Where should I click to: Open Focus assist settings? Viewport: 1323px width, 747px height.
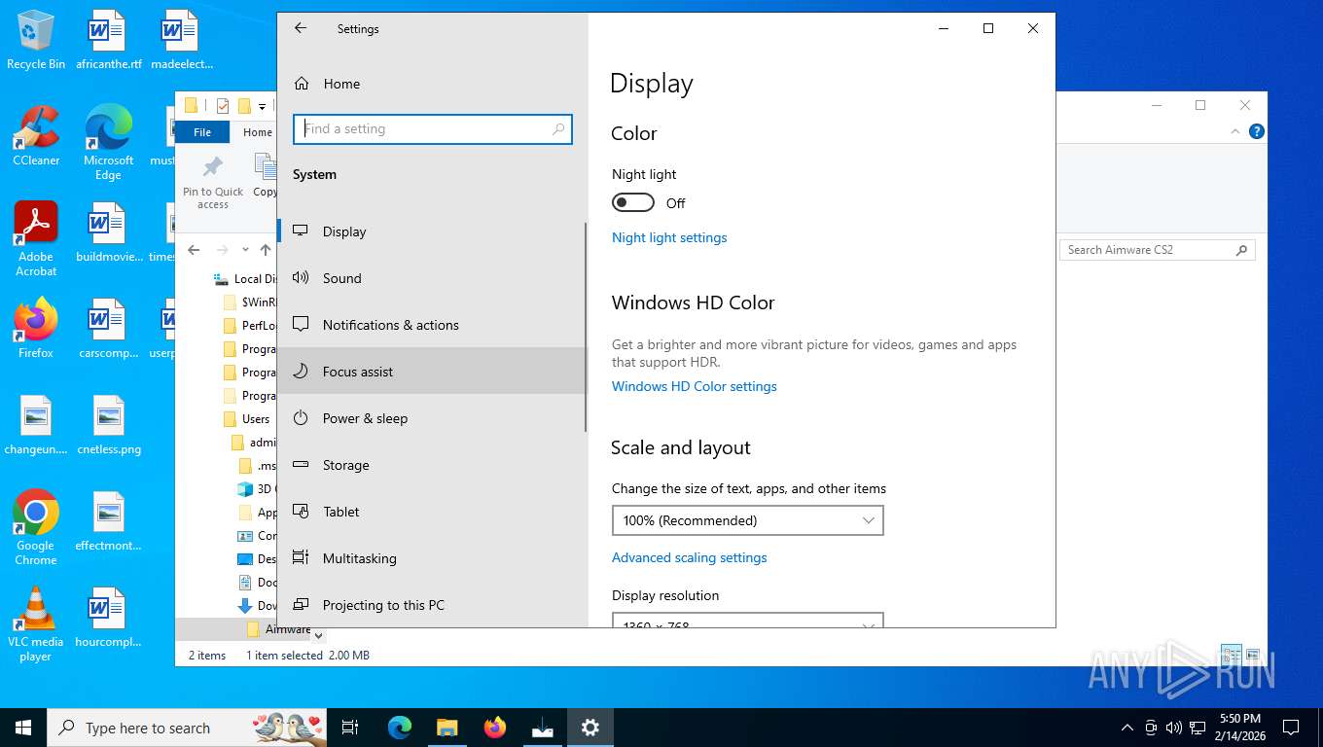click(358, 372)
